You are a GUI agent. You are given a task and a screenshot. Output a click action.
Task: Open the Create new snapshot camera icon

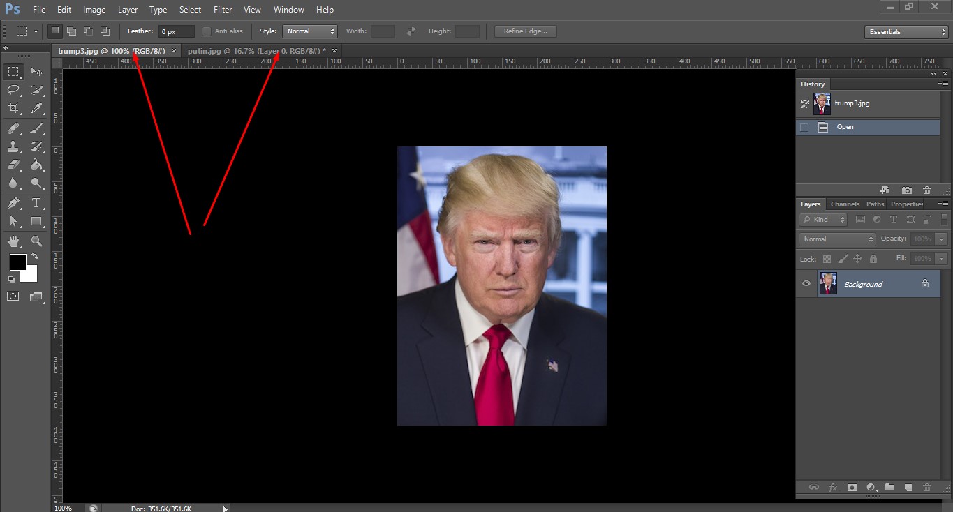pyautogui.click(x=906, y=190)
